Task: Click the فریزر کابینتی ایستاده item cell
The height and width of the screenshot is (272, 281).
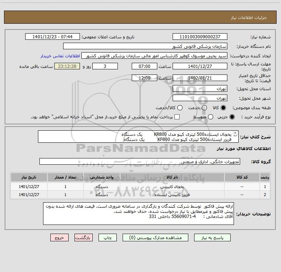Action: tap(172, 195)
